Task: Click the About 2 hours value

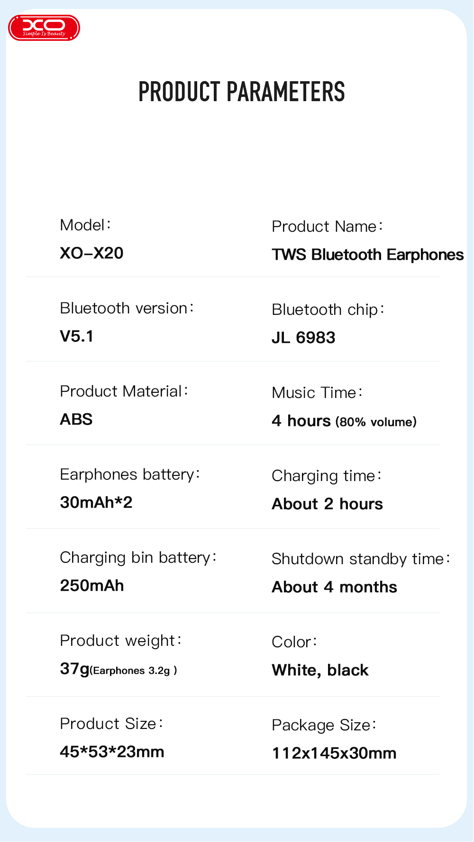Action: tap(327, 504)
